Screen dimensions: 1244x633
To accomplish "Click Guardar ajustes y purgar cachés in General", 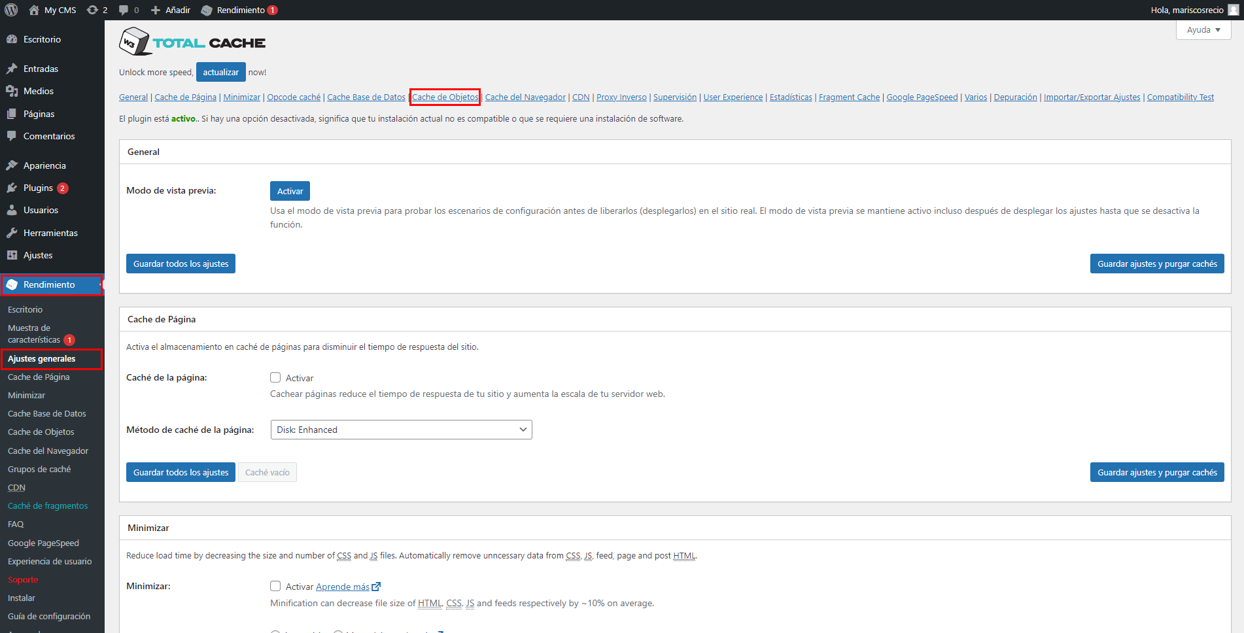I will pyautogui.click(x=1157, y=264).
